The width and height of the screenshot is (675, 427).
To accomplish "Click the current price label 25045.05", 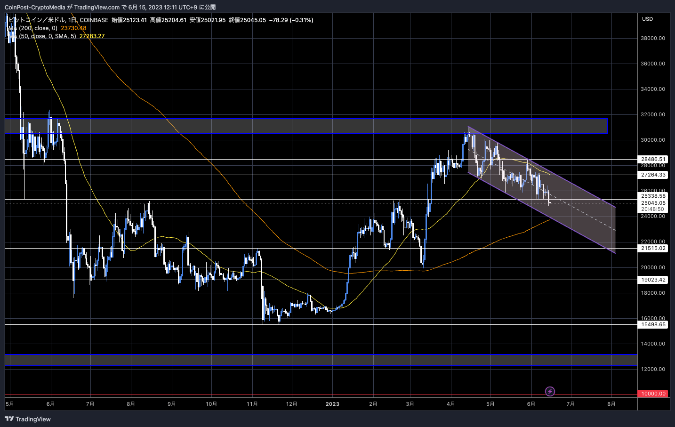I will [653, 203].
